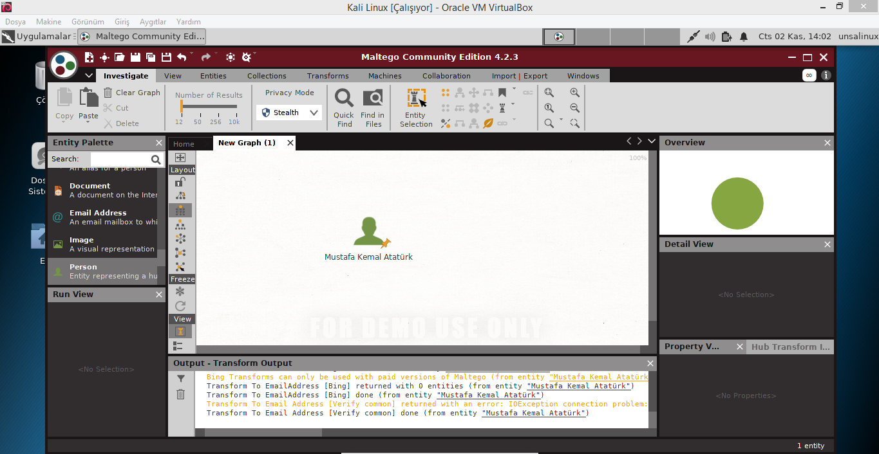Click the Open folder icon in title toolbar
Image resolution: width=879 pixels, height=454 pixels.
click(x=120, y=57)
